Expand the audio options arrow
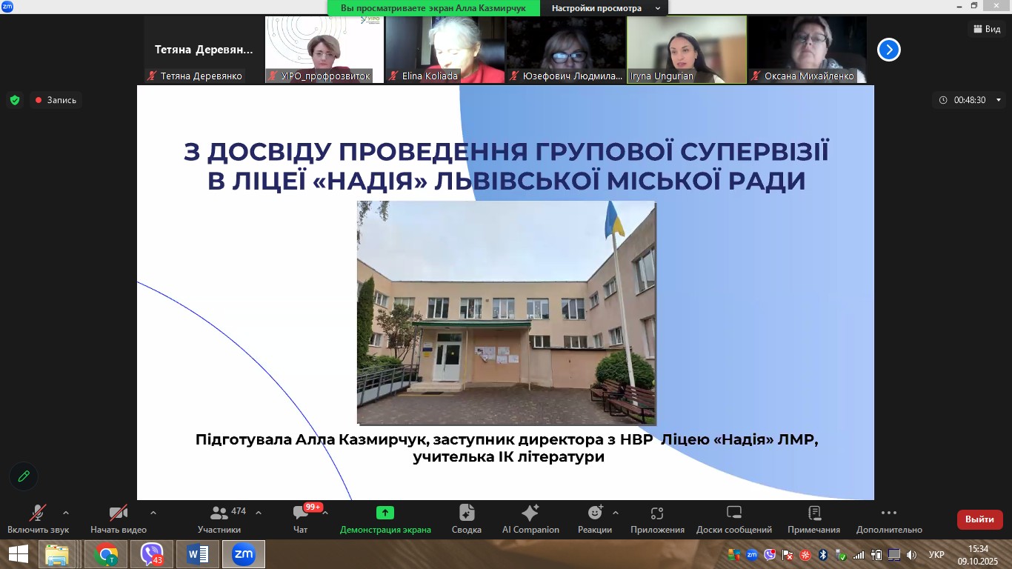Image resolution: width=1012 pixels, height=569 pixels. point(66,513)
